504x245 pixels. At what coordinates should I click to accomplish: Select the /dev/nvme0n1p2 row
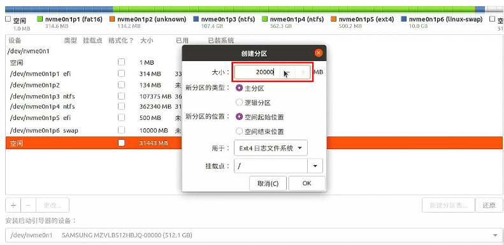point(94,85)
